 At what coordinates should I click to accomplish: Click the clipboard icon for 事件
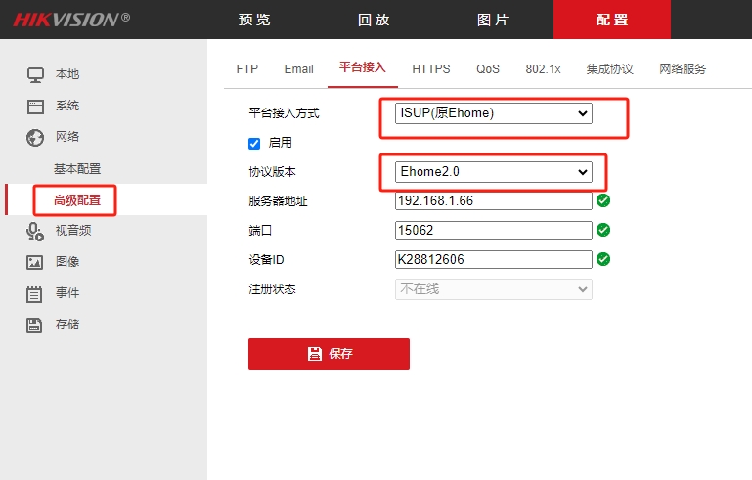pyautogui.click(x=35, y=293)
